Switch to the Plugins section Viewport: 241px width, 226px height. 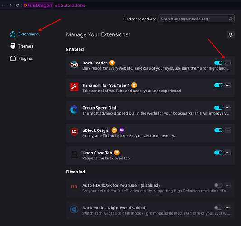(21, 58)
